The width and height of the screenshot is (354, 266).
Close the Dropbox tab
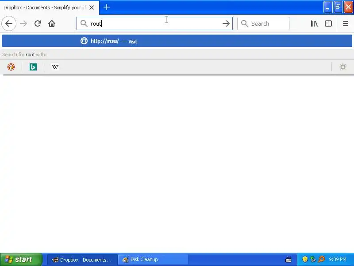pos(92,8)
